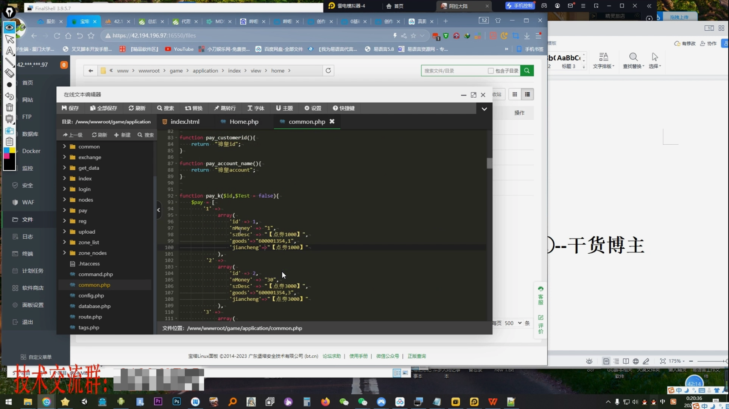Open the Docker menu in sidebar

[x=31, y=151]
